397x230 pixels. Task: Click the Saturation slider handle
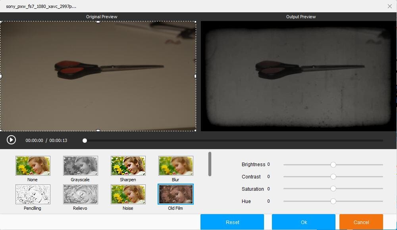333,189
